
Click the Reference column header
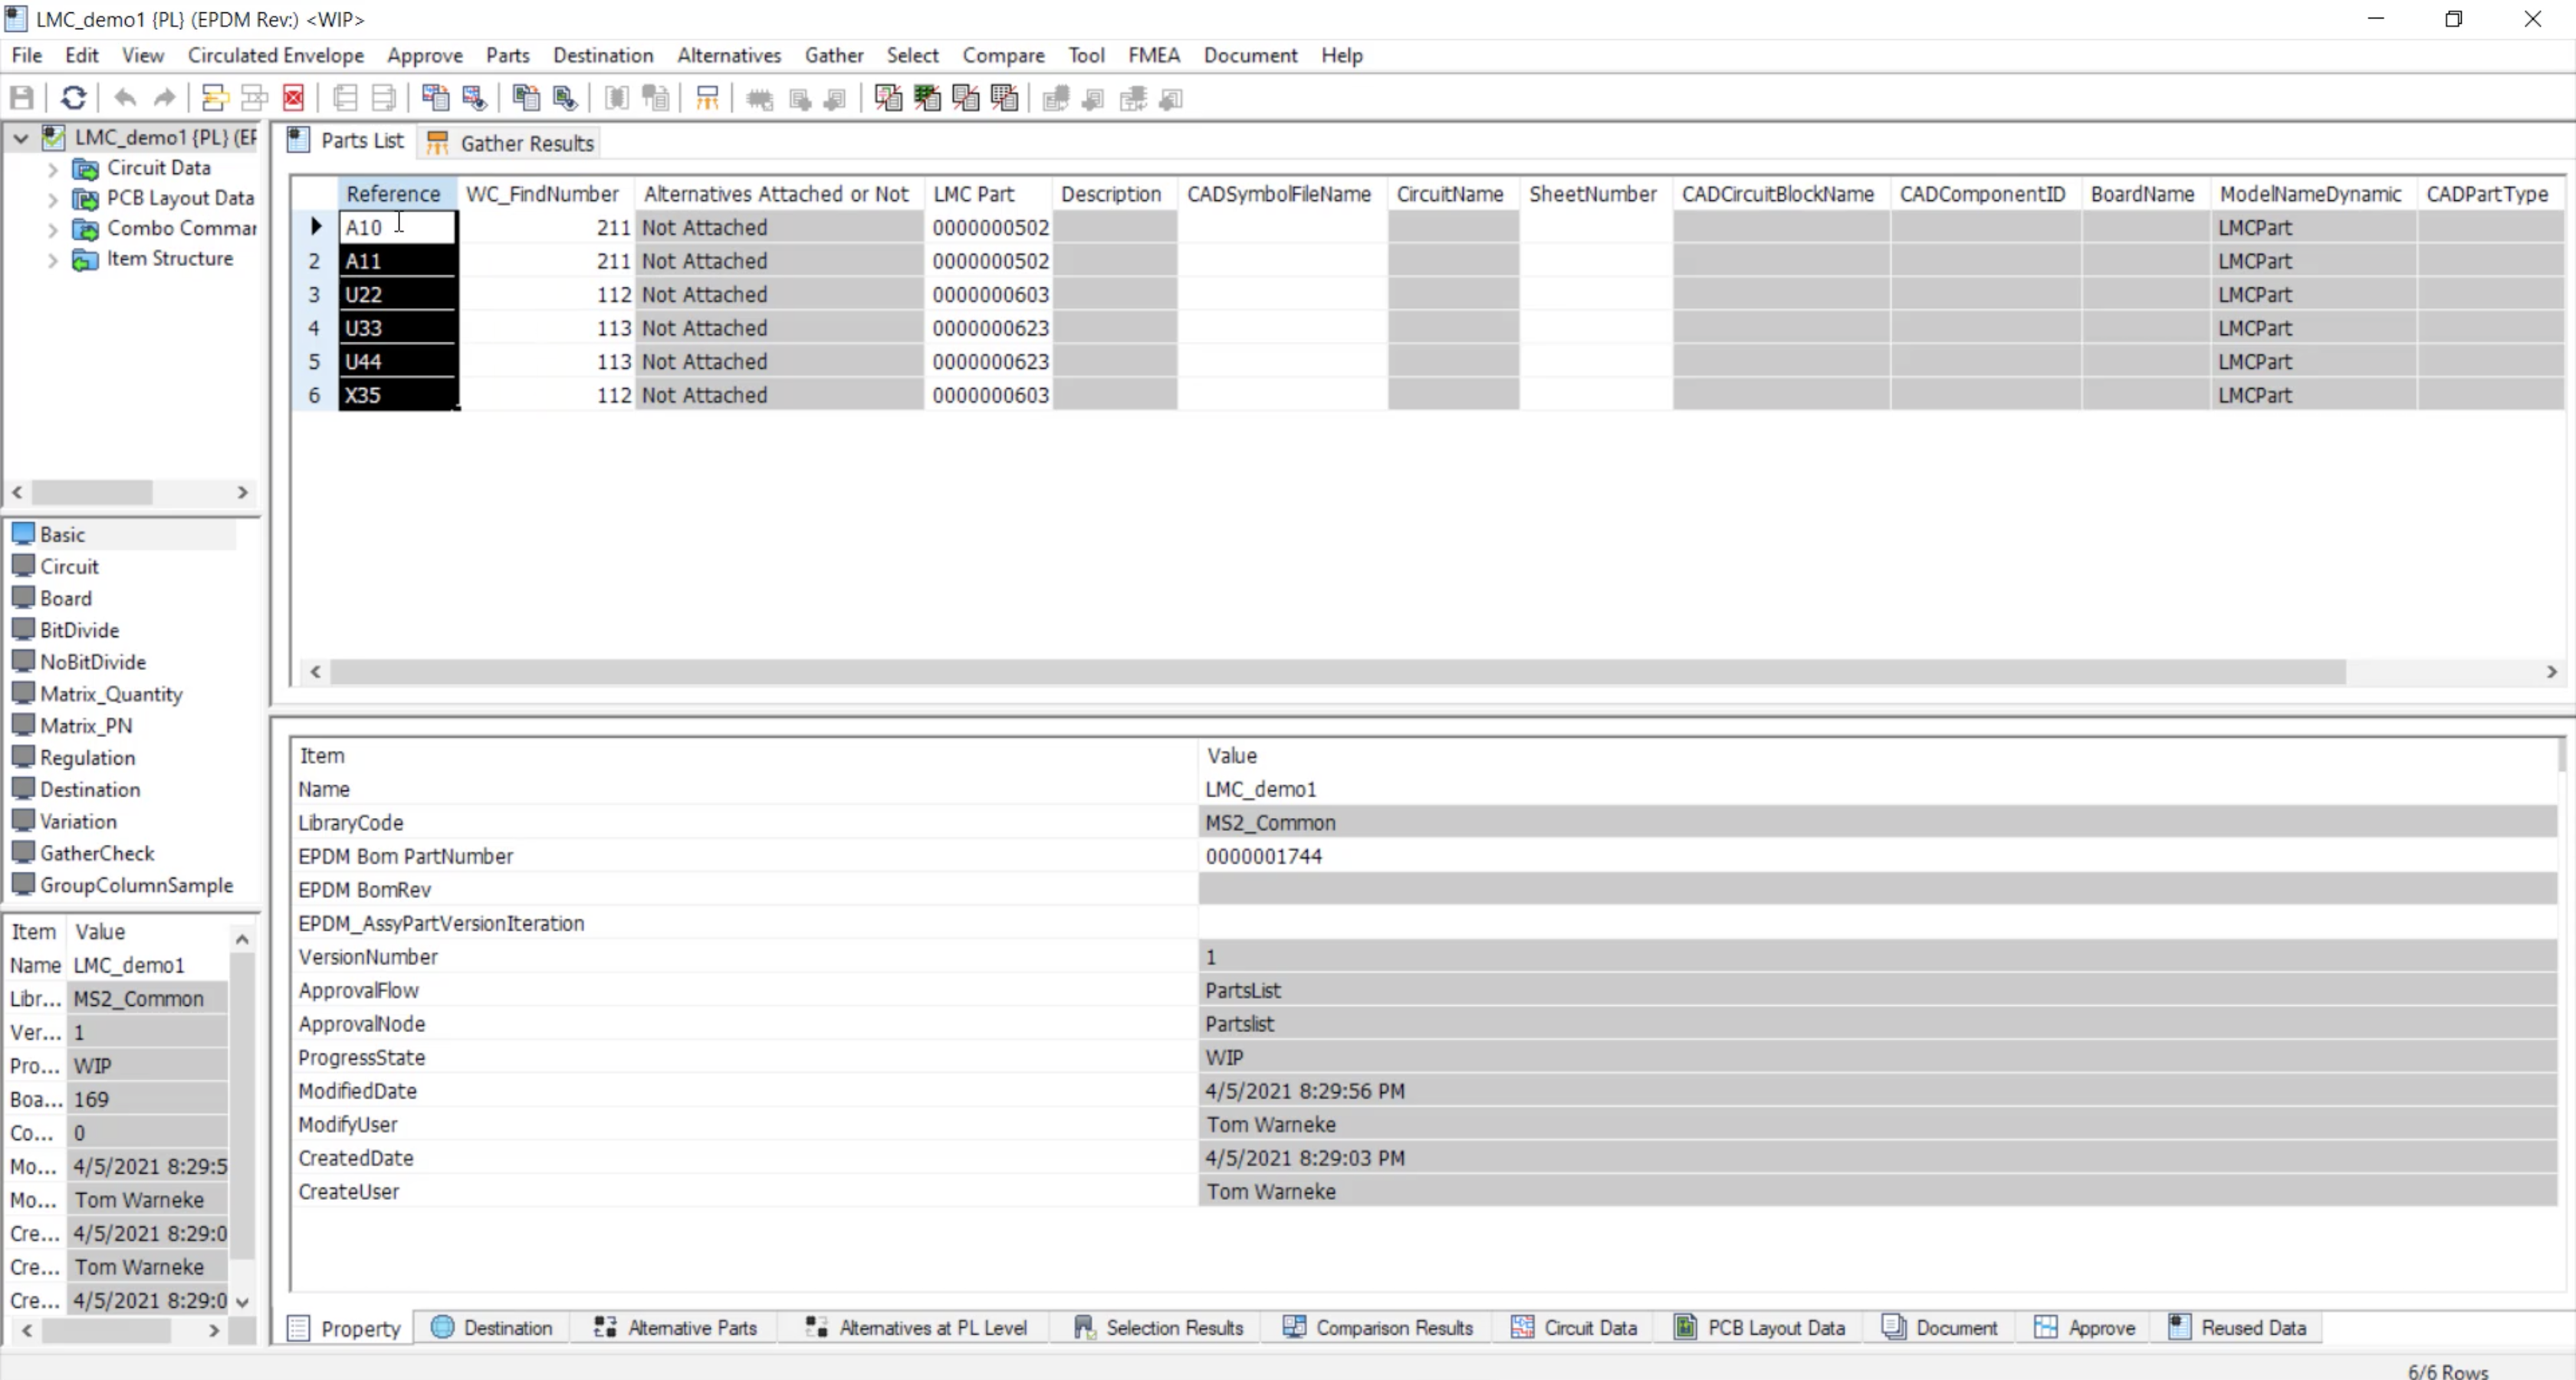click(393, 194)
